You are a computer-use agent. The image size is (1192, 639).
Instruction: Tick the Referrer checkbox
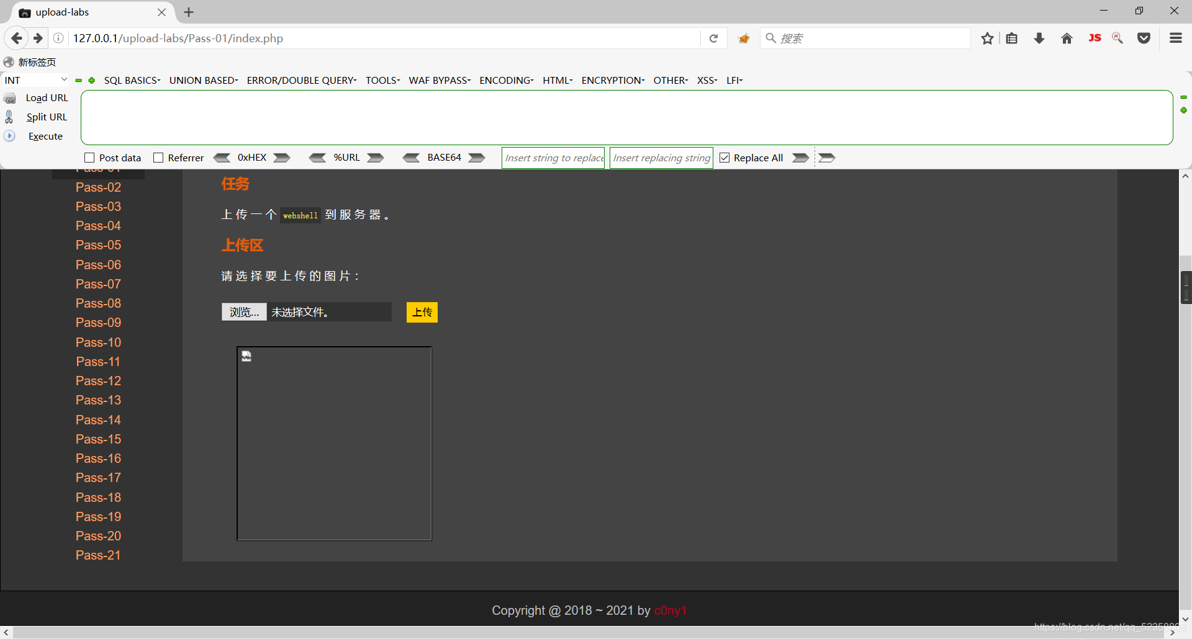coord(158,158)
